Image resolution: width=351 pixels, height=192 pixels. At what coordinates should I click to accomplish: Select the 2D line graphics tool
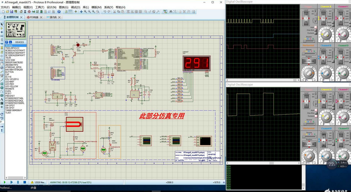coord(2,80)
